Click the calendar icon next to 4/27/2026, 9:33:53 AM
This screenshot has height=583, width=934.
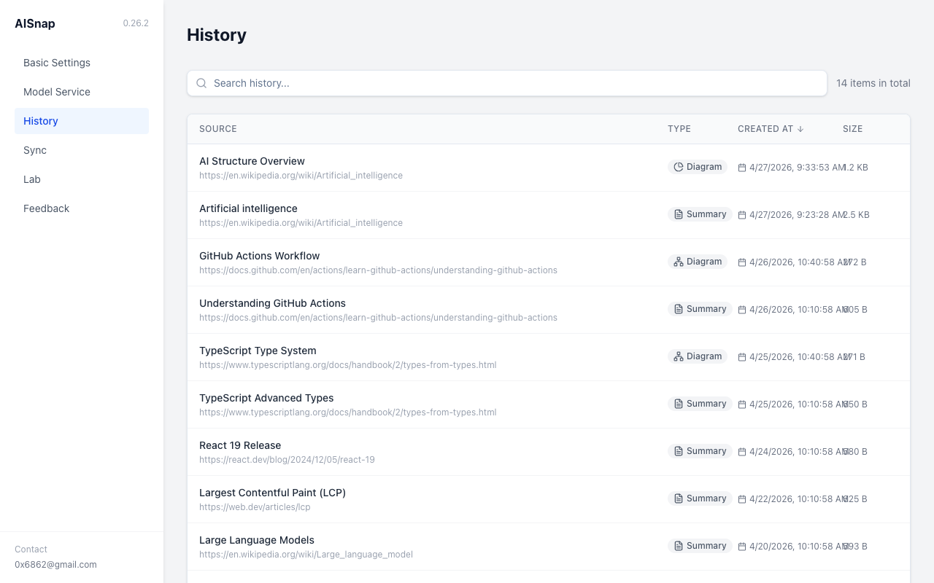coord(741,167)
